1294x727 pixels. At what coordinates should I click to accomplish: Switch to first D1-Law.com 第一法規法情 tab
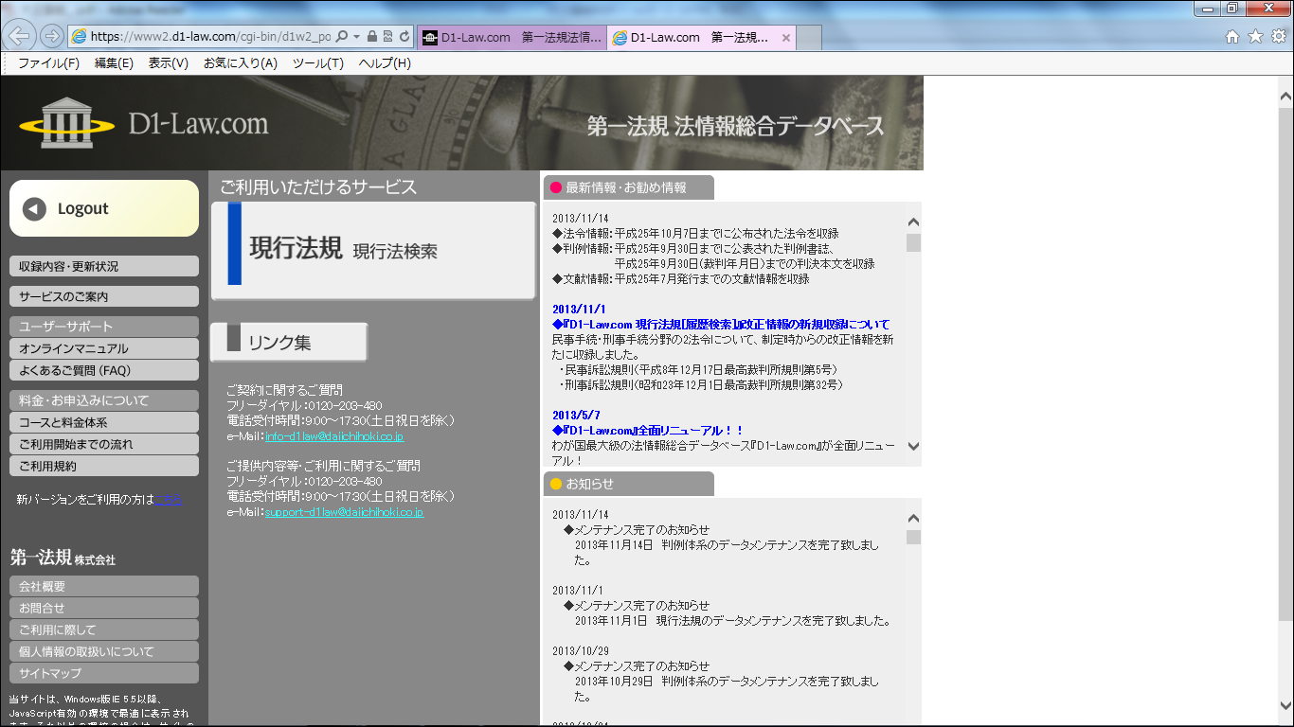click(511, 38)
